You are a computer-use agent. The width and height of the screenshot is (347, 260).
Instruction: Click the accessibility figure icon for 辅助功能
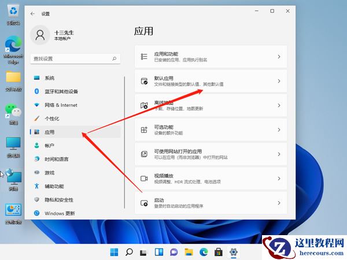point(37,186)
